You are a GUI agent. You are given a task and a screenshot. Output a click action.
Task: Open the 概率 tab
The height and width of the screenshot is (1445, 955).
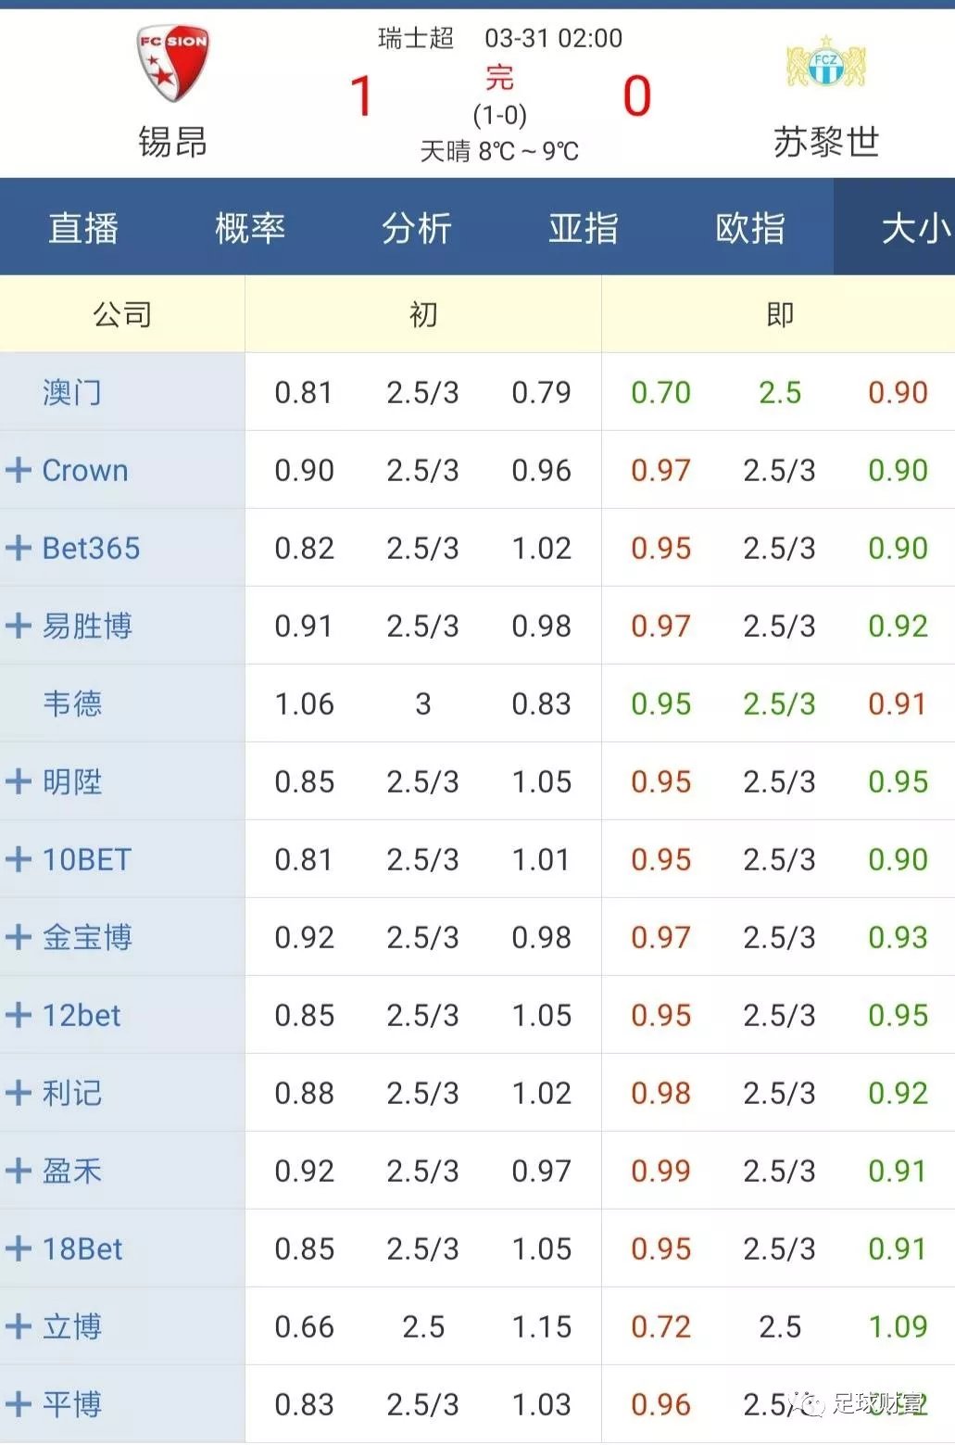(x=250, y=228)
